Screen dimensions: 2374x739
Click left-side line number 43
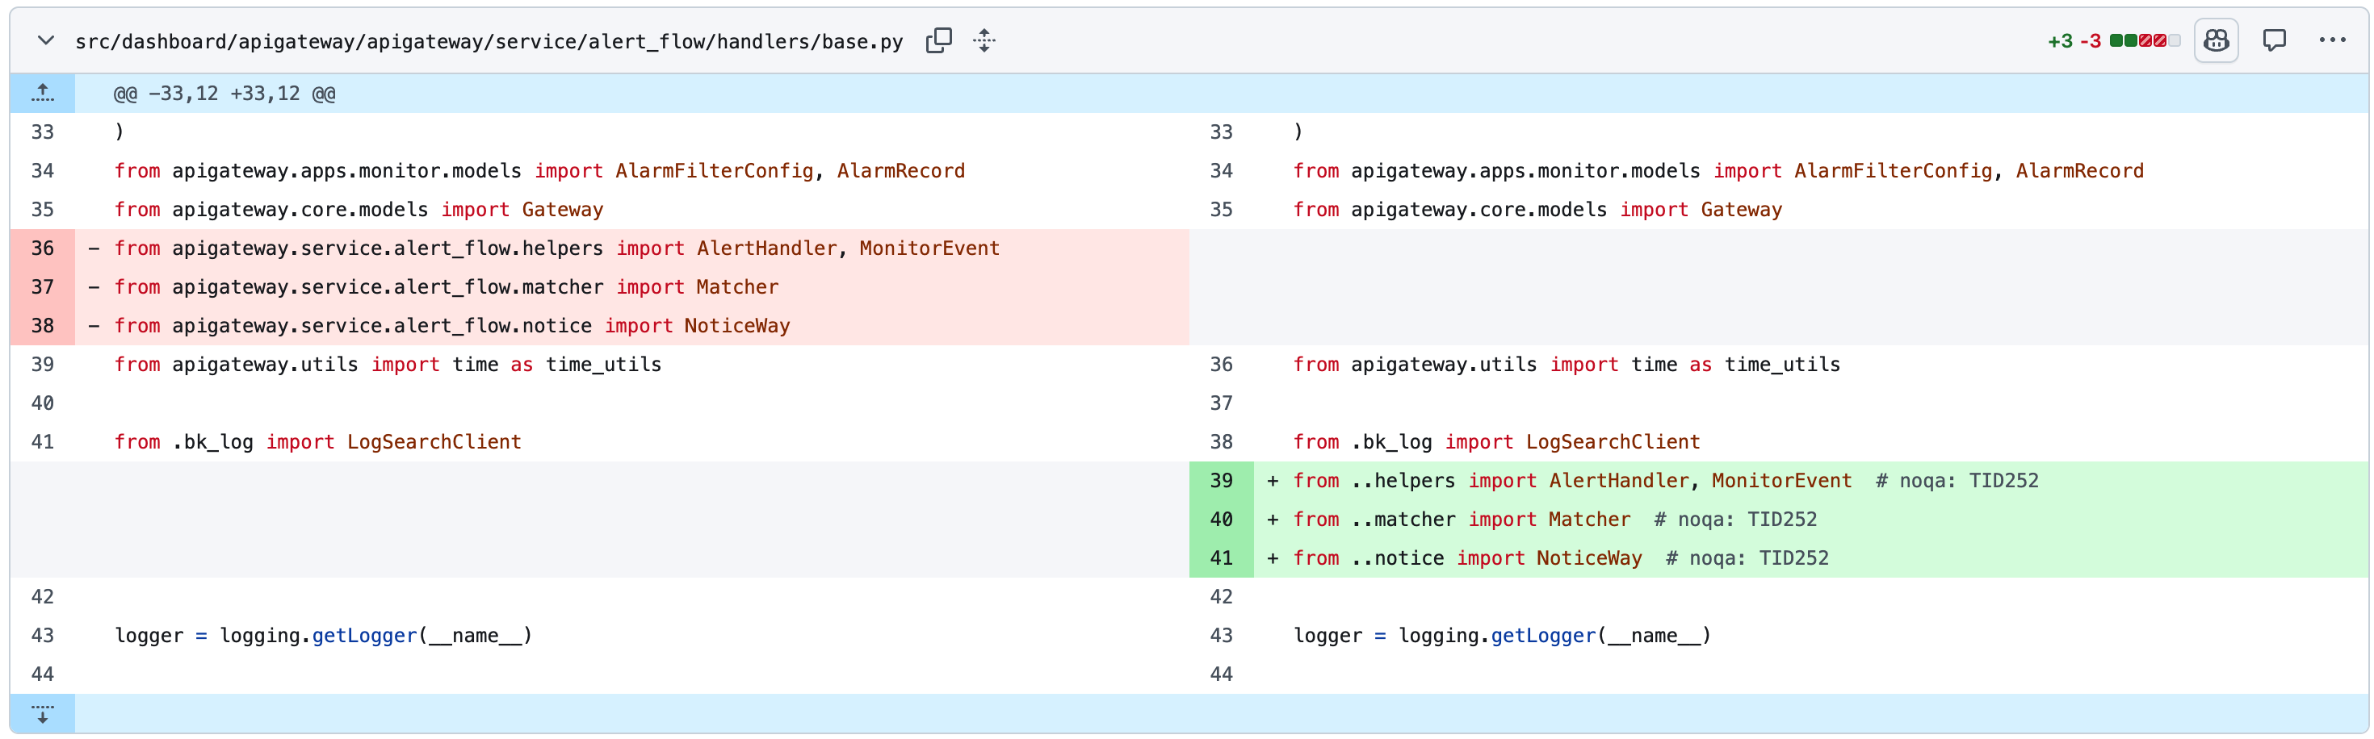tap(42, 636)
